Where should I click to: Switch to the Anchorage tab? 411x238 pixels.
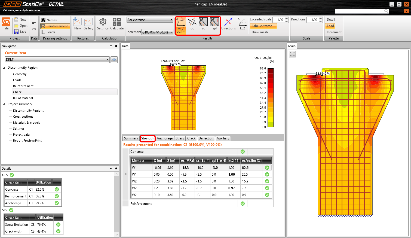click(164, 138)
